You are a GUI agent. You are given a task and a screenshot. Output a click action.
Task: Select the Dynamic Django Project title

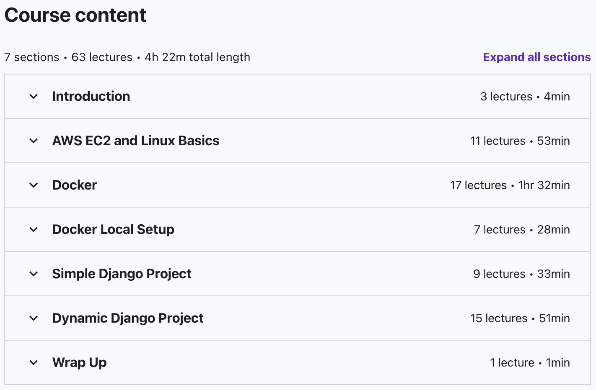tap(128, 318)
